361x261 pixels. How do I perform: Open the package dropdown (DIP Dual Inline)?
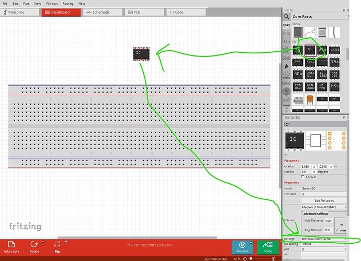tap(324, 239)
